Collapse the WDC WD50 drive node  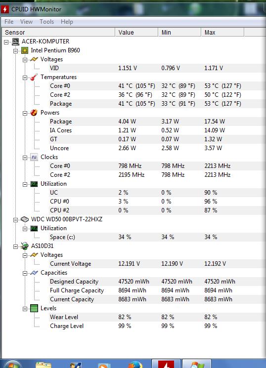click(15, 220)
